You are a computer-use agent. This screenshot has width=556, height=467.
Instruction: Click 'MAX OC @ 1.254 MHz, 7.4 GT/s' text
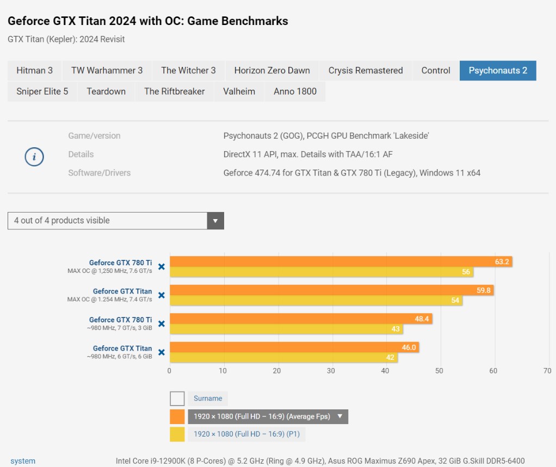point(109,300)
